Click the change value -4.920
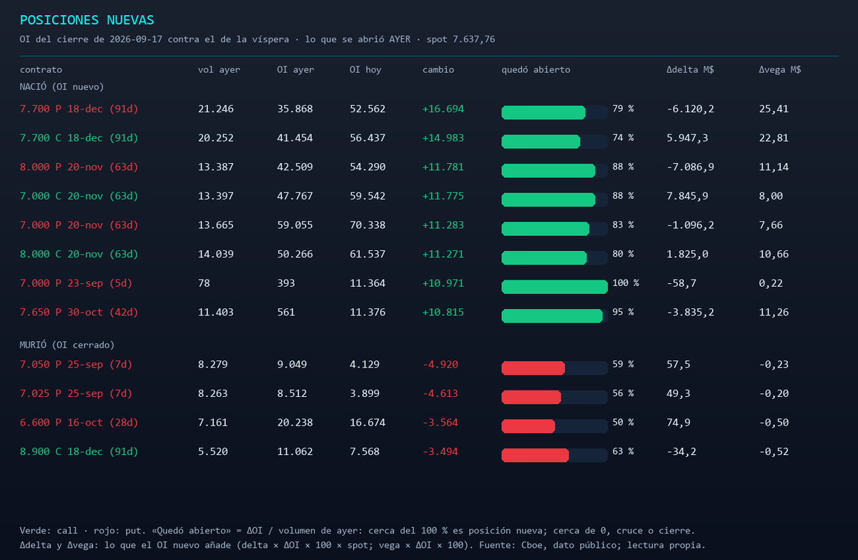 tap(440, 365)
